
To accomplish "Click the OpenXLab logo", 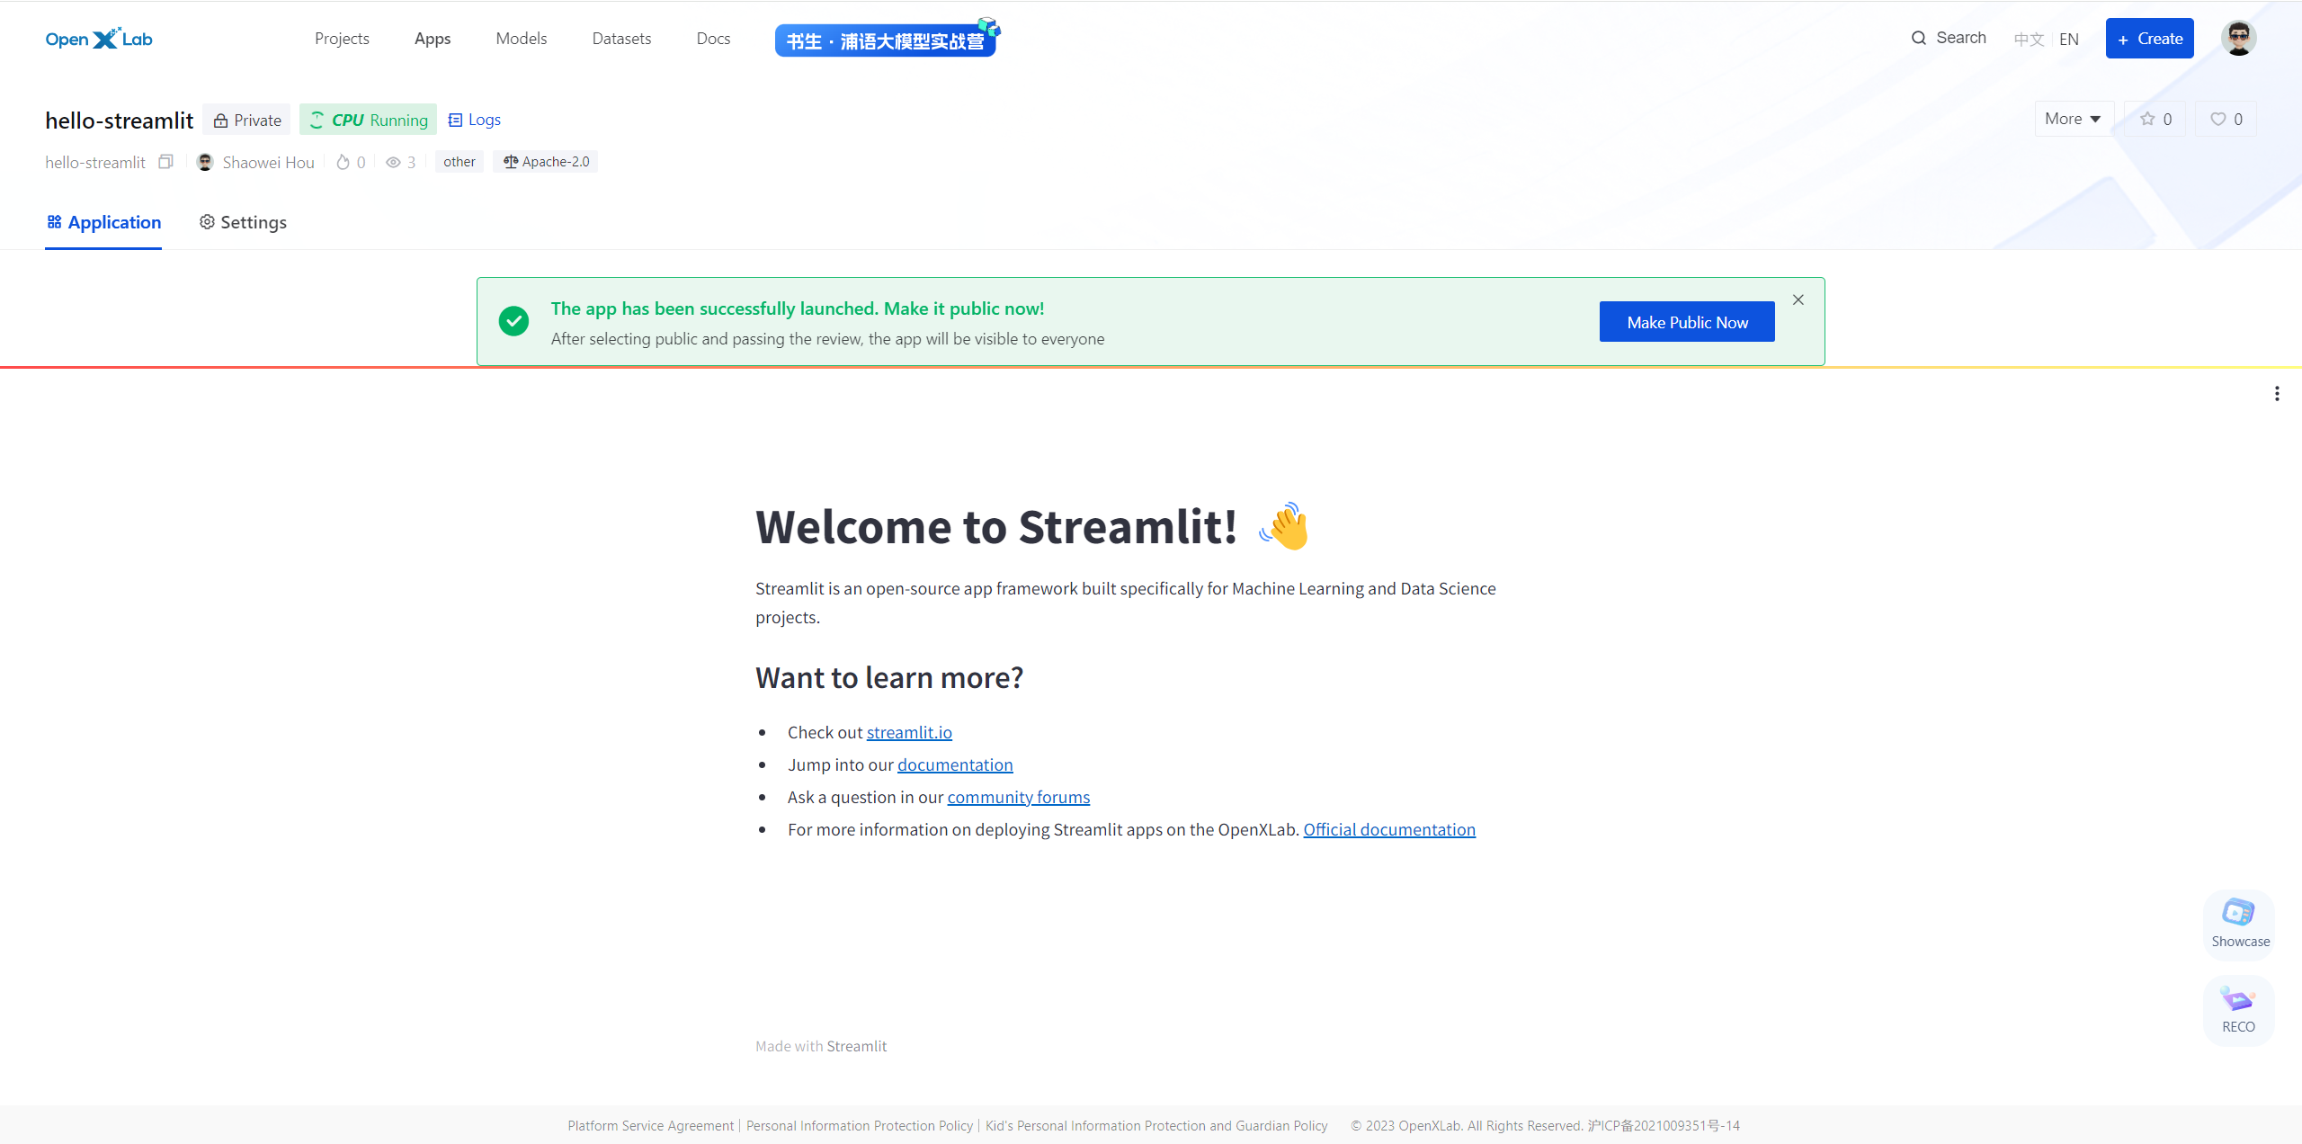I will coord(99,39).
